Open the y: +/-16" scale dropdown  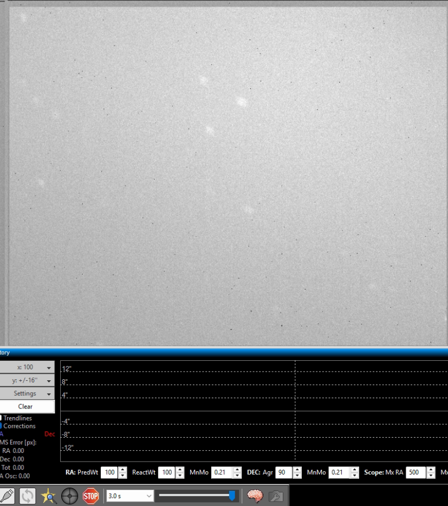coord(27,380)
